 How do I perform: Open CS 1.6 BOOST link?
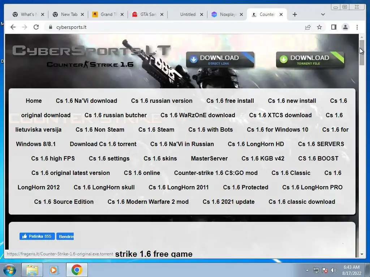tap(318, 159)
